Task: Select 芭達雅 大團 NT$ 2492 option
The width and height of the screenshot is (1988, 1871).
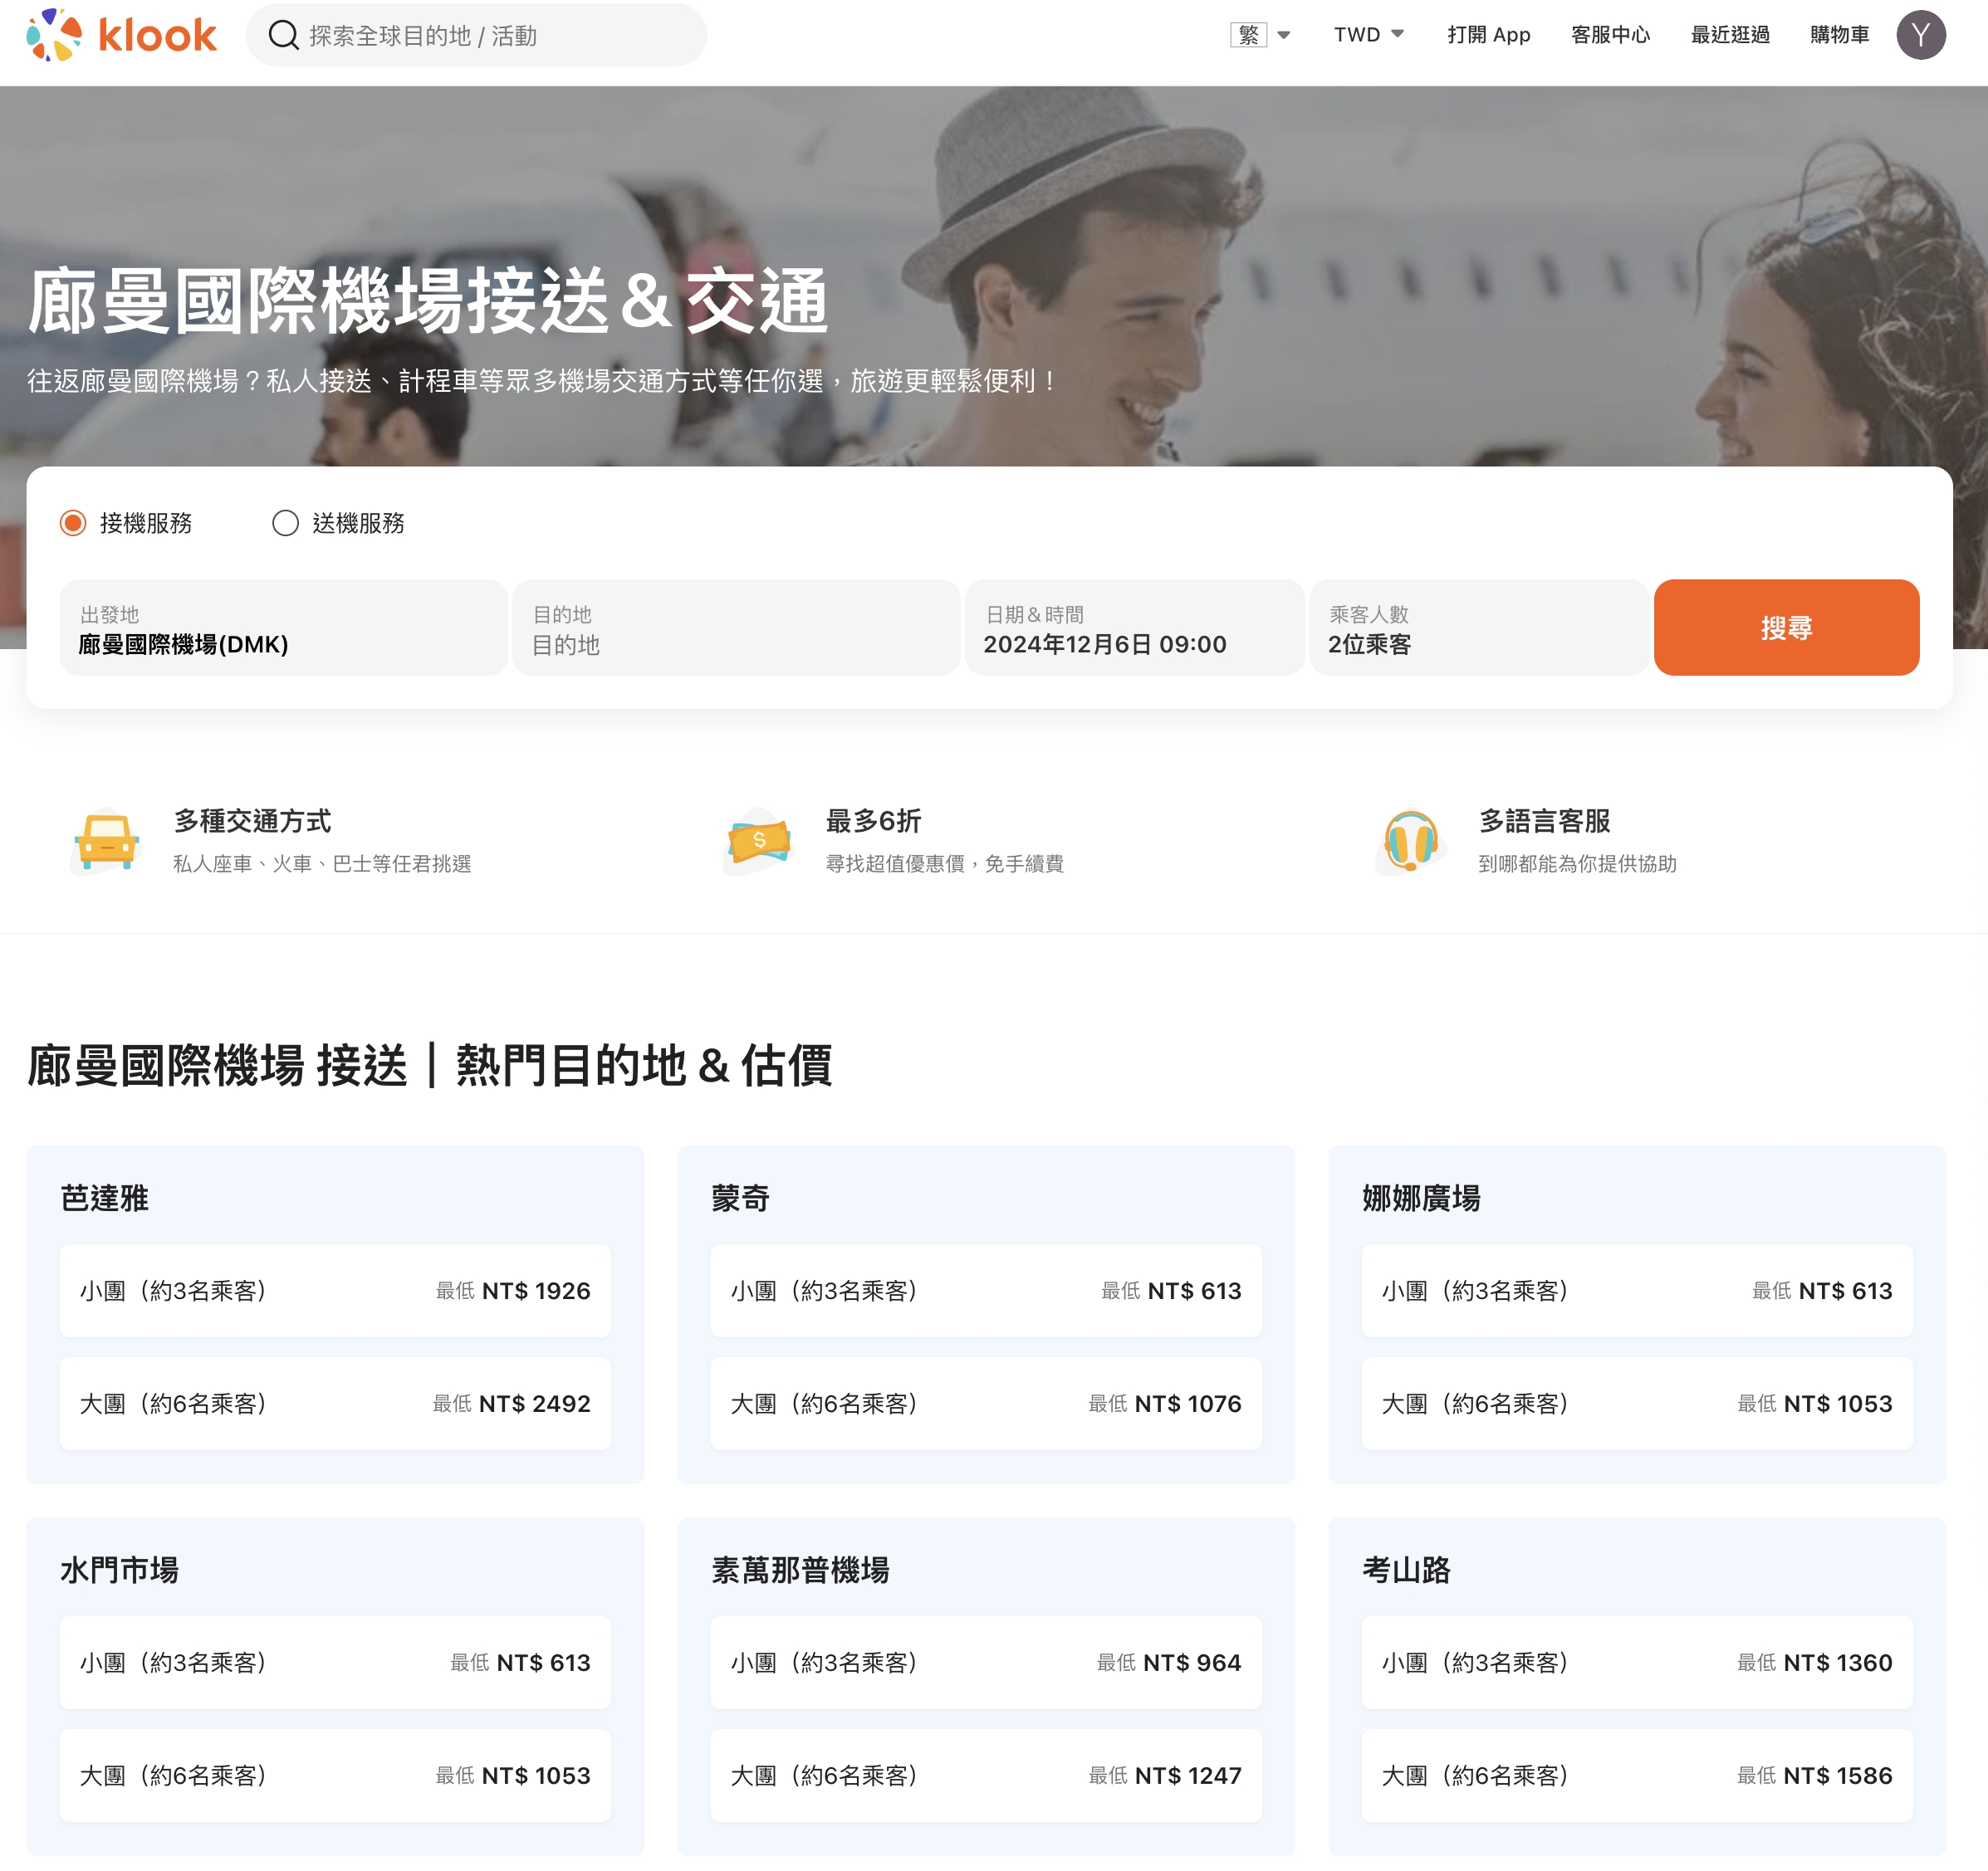Action: pyautogui.click(x=335, y=1403)
